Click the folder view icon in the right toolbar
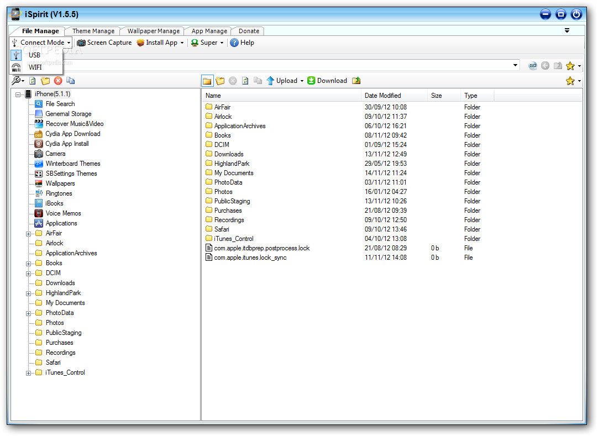Screen dimensions: 598x436 tap(207, 81)
